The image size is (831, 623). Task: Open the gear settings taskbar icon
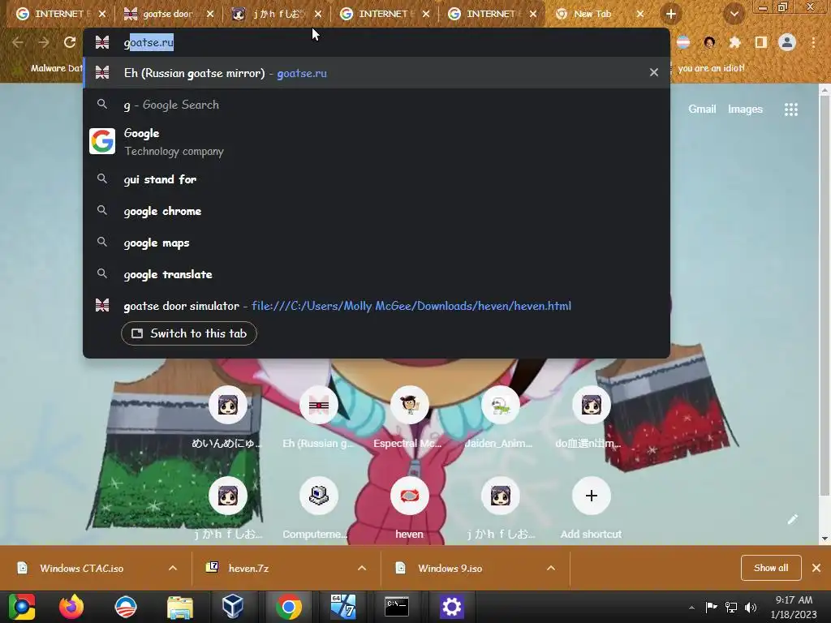pos(451,607)
